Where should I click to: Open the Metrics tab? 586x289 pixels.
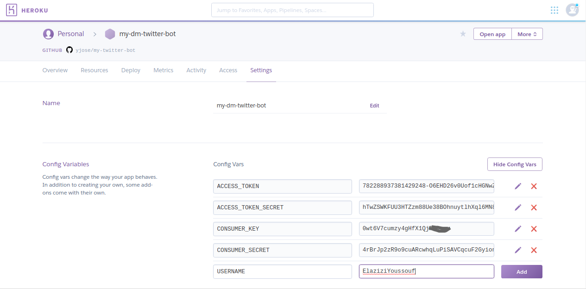[x=163, y=70]
